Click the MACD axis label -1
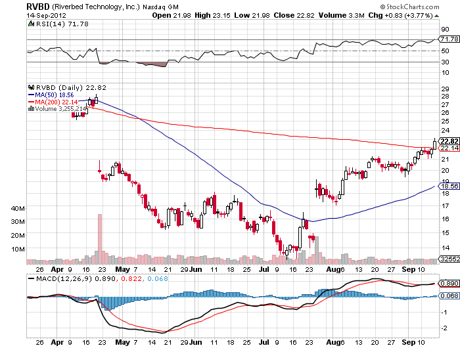The width and height of the screenshot is (460, 348). click(x=444, y=313)
